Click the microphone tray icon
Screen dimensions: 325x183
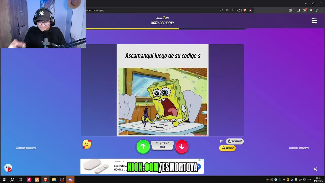click(x=296, y=180)
